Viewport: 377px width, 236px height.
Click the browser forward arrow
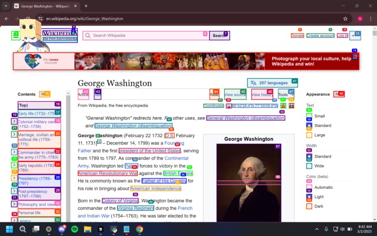pos(17,19)
